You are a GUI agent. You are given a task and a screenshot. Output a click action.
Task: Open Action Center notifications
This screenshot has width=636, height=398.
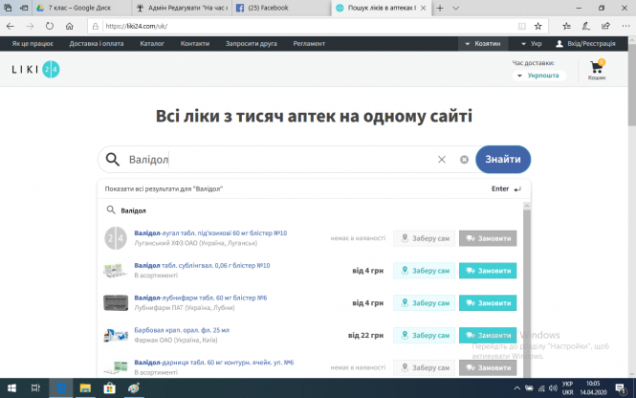point(620,388)
